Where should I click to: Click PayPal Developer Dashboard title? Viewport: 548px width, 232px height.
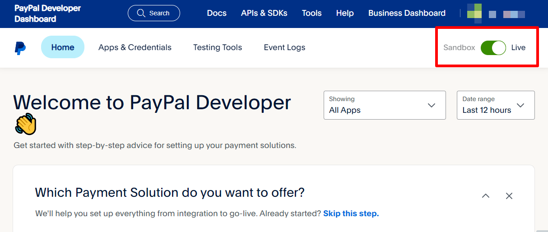click(47, 14)
